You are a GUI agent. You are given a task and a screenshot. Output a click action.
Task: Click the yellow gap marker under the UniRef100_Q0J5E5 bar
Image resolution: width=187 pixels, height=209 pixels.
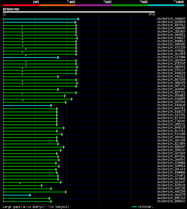[26, 55]
